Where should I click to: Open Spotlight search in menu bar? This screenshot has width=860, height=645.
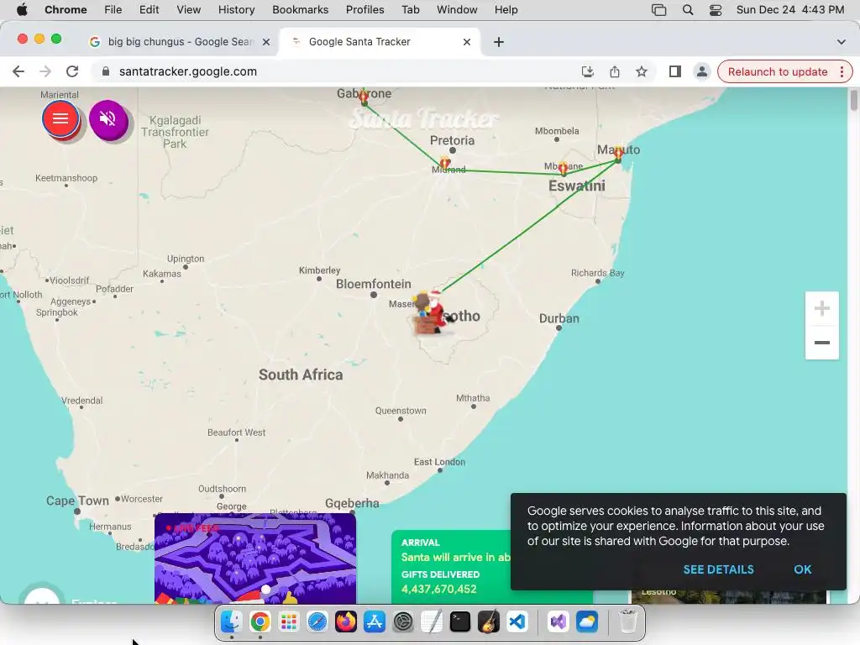tap(687, 10)
